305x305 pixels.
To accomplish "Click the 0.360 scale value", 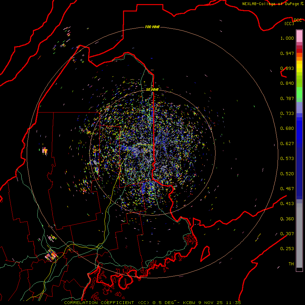I will pyautogui.click(x=287, y=219).
